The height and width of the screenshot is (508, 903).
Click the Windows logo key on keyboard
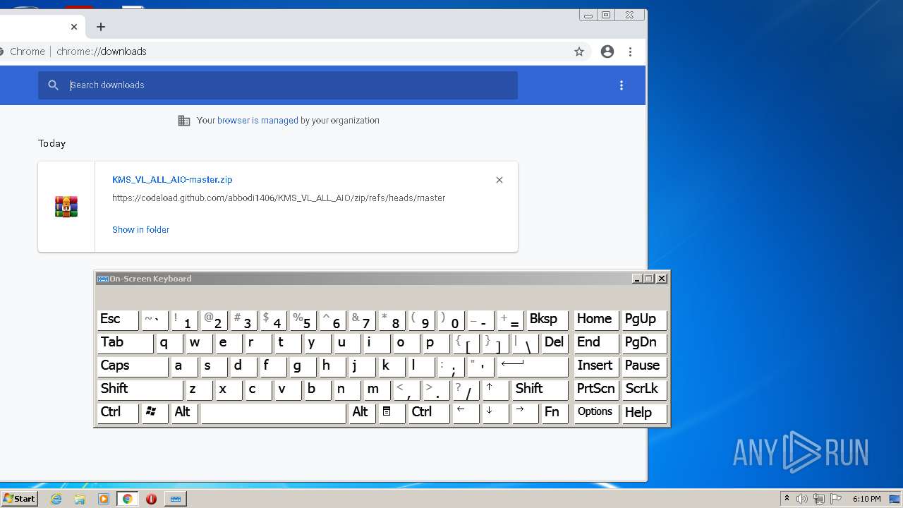(154, 413)
